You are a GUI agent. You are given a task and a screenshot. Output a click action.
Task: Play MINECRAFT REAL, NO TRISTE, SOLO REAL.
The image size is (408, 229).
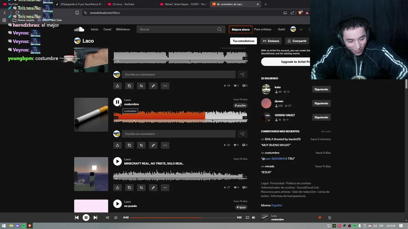click(117, 162)
